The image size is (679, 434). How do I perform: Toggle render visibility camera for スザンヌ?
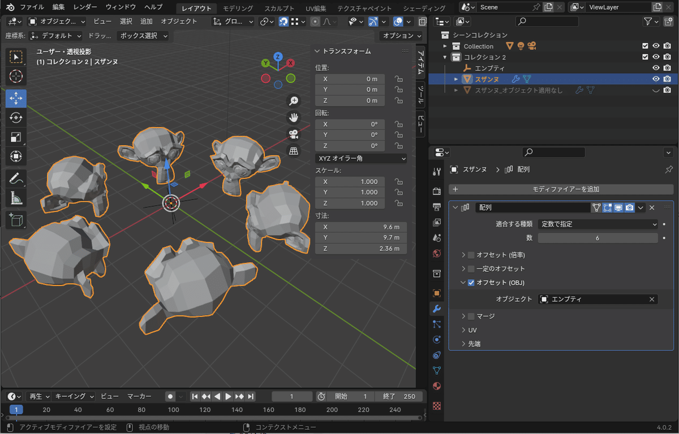click(668, 79)
